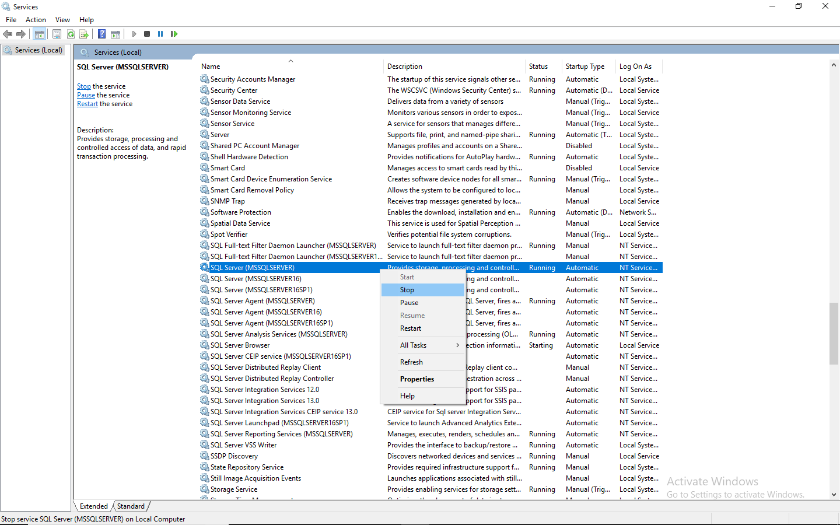Switch to the Standard tab
Screen dimensions: 840x525
pos(131,506)
